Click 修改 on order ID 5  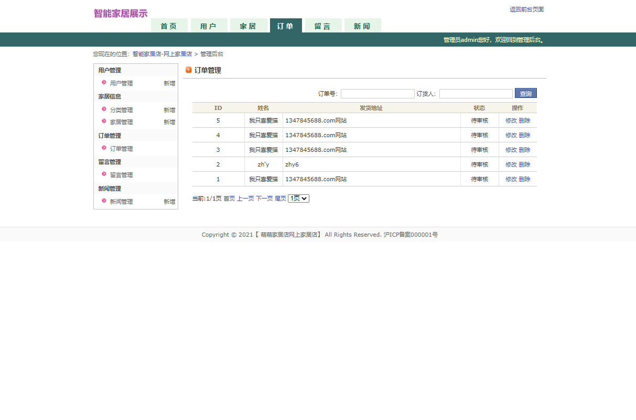pos(511,120)
